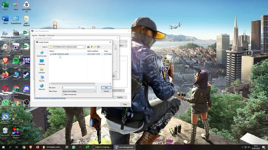Select the ACER-VG252QX-e8525 ICC profile file

80,54
